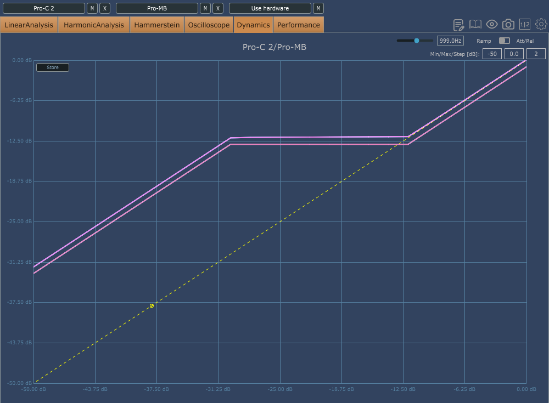Switch to the LinearAnalysis tab
Image resolution: width=549 pixels, height=403 pixels.
point(29,25)
